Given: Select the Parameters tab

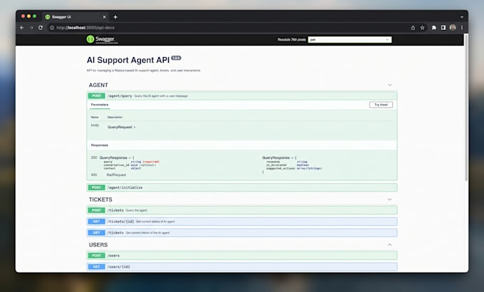Looking at the screenshot, I should pyautogui.click(x=100, y=105).
